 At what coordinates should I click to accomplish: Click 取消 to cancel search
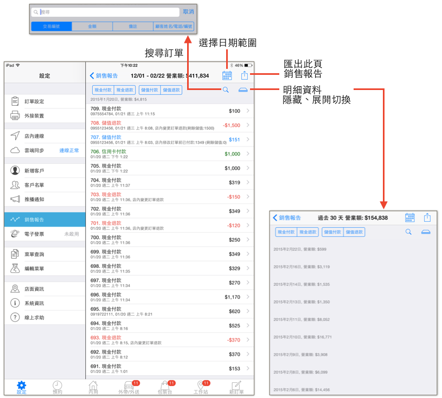coord(188,11)
